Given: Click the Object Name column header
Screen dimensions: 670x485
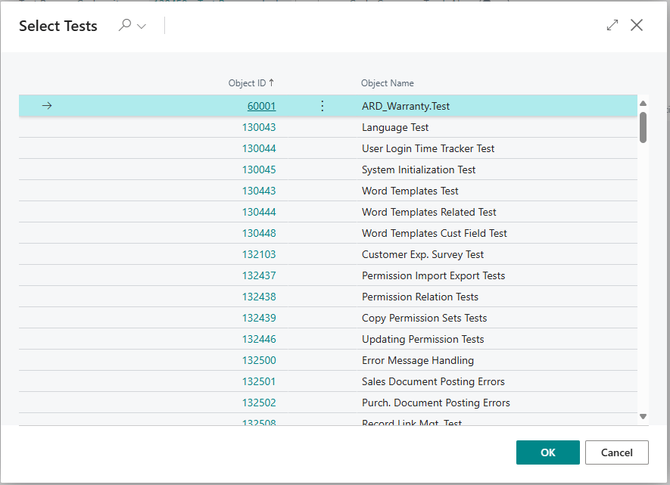Looking at the screenshot, I should (388, 83).
